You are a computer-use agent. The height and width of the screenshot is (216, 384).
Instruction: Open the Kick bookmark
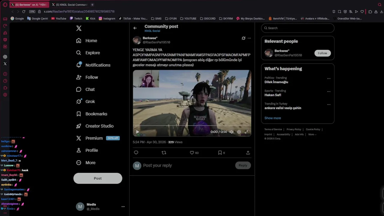click(91, 18)
